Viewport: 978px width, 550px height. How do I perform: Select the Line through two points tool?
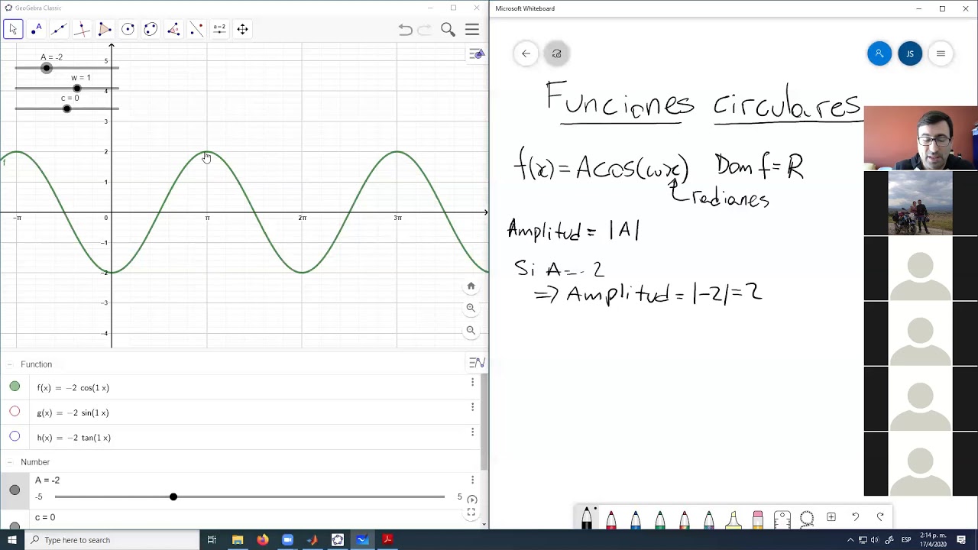pyautogui.click(x=59, y=29)
